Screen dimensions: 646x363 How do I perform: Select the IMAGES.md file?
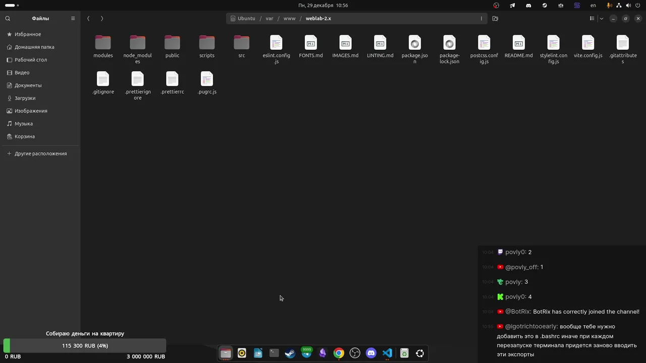(345, 47)
